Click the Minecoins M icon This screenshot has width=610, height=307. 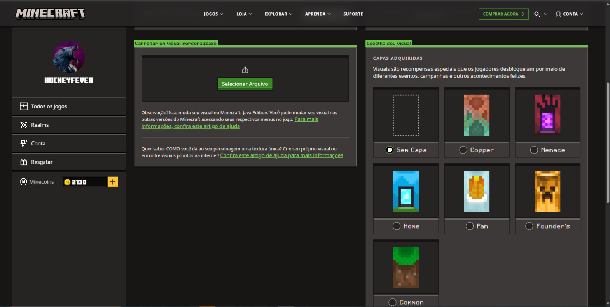(x=23, y=182)
